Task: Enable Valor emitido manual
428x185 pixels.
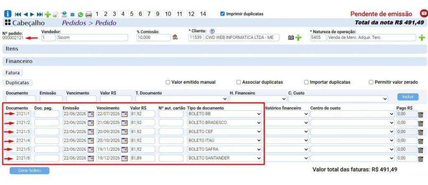Action: click(x=168, y=82)
